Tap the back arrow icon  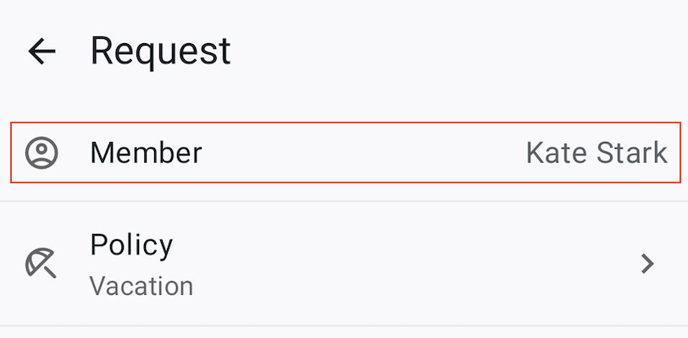pos(42,52)
